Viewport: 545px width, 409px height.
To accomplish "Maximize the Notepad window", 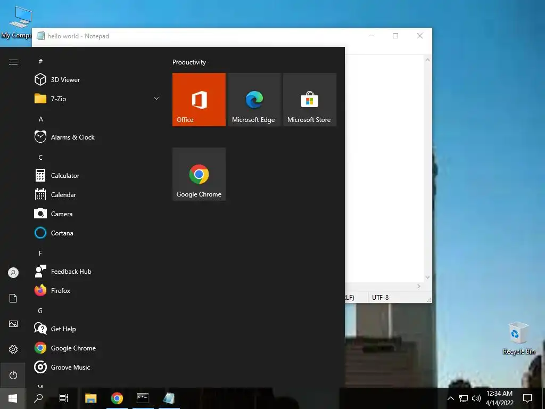I will pos(395,36).
